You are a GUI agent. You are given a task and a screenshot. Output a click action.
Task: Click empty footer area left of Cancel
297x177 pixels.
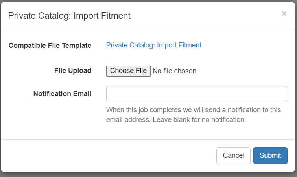(x=108, y=155)
